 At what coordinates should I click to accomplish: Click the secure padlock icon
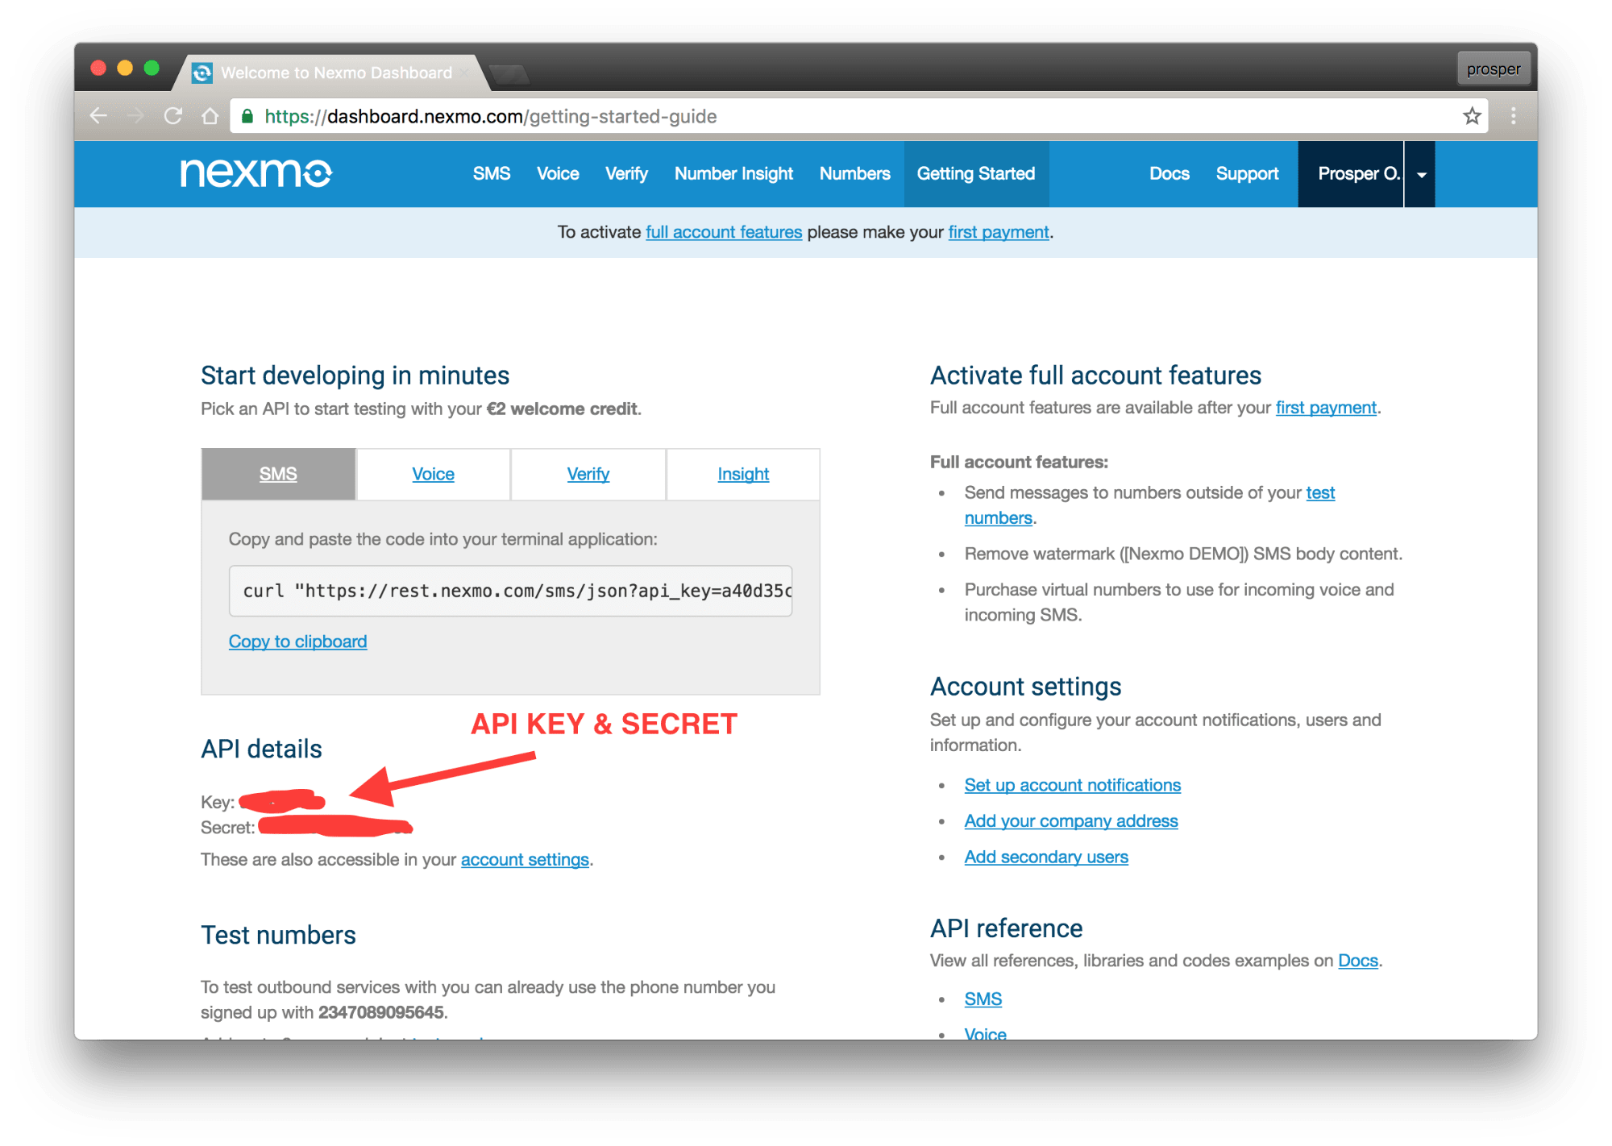tap(248, 116)
